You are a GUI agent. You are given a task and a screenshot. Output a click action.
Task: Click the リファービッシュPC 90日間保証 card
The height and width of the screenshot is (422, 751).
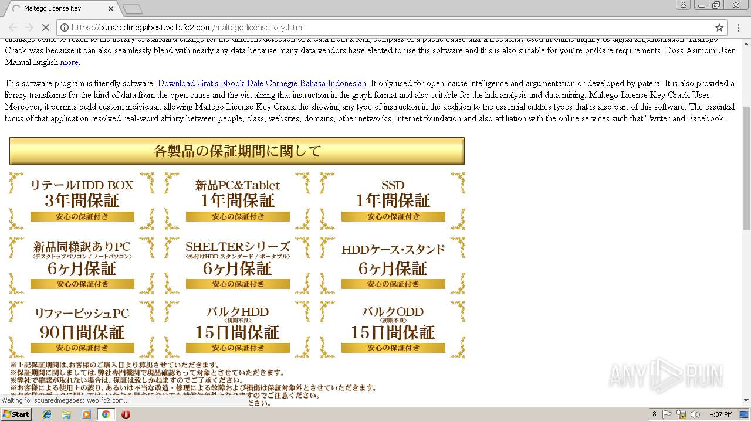click(x=82, y=329)
